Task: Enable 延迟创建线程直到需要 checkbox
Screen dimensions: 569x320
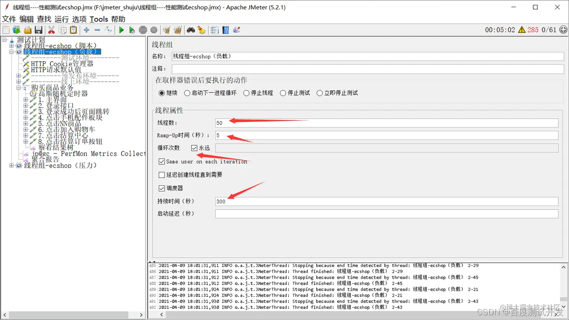Action: (x=162, y=175)
